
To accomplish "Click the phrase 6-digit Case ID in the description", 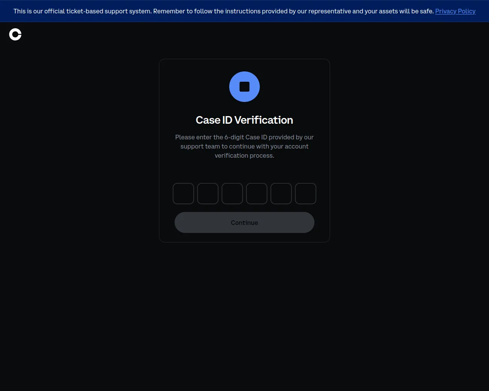I will click(246, 137).
